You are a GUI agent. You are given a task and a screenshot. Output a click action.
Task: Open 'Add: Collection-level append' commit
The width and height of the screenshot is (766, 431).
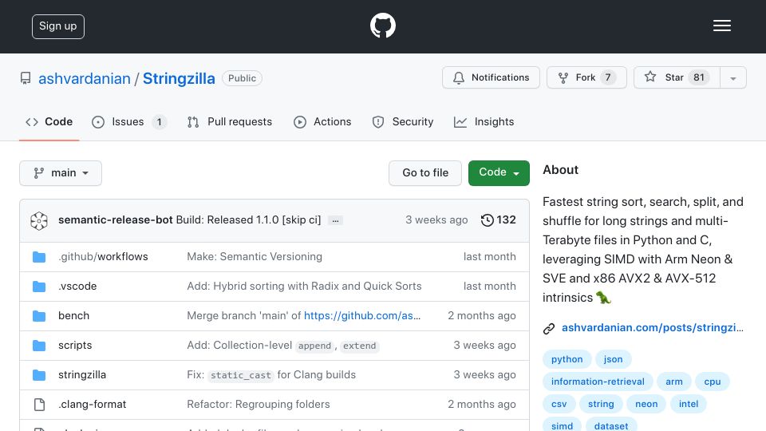[282, 346]
